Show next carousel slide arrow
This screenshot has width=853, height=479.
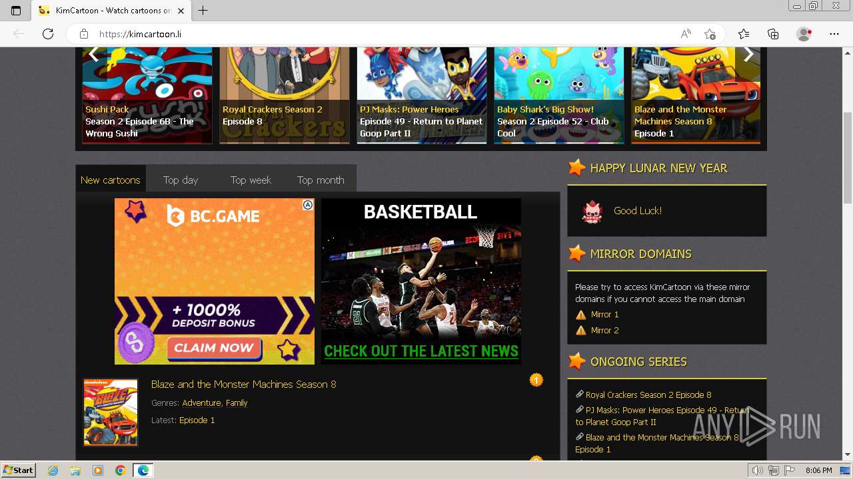click(x=748, y=54)
